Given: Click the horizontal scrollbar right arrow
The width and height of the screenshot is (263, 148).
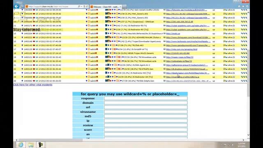Looking at the screenshot, I should click(243, 140).
